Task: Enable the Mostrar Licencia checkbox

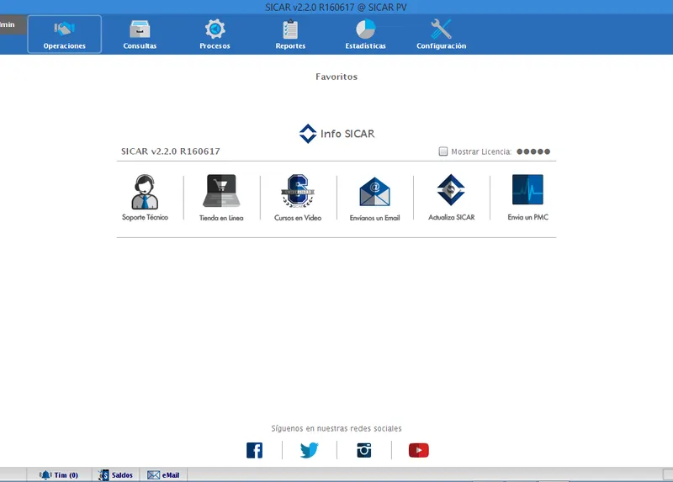Action: point(443,151)
